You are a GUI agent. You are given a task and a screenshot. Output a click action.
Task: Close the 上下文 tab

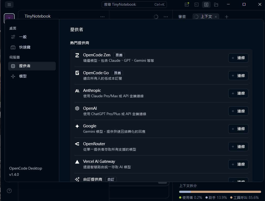click(x=216, y=17)
